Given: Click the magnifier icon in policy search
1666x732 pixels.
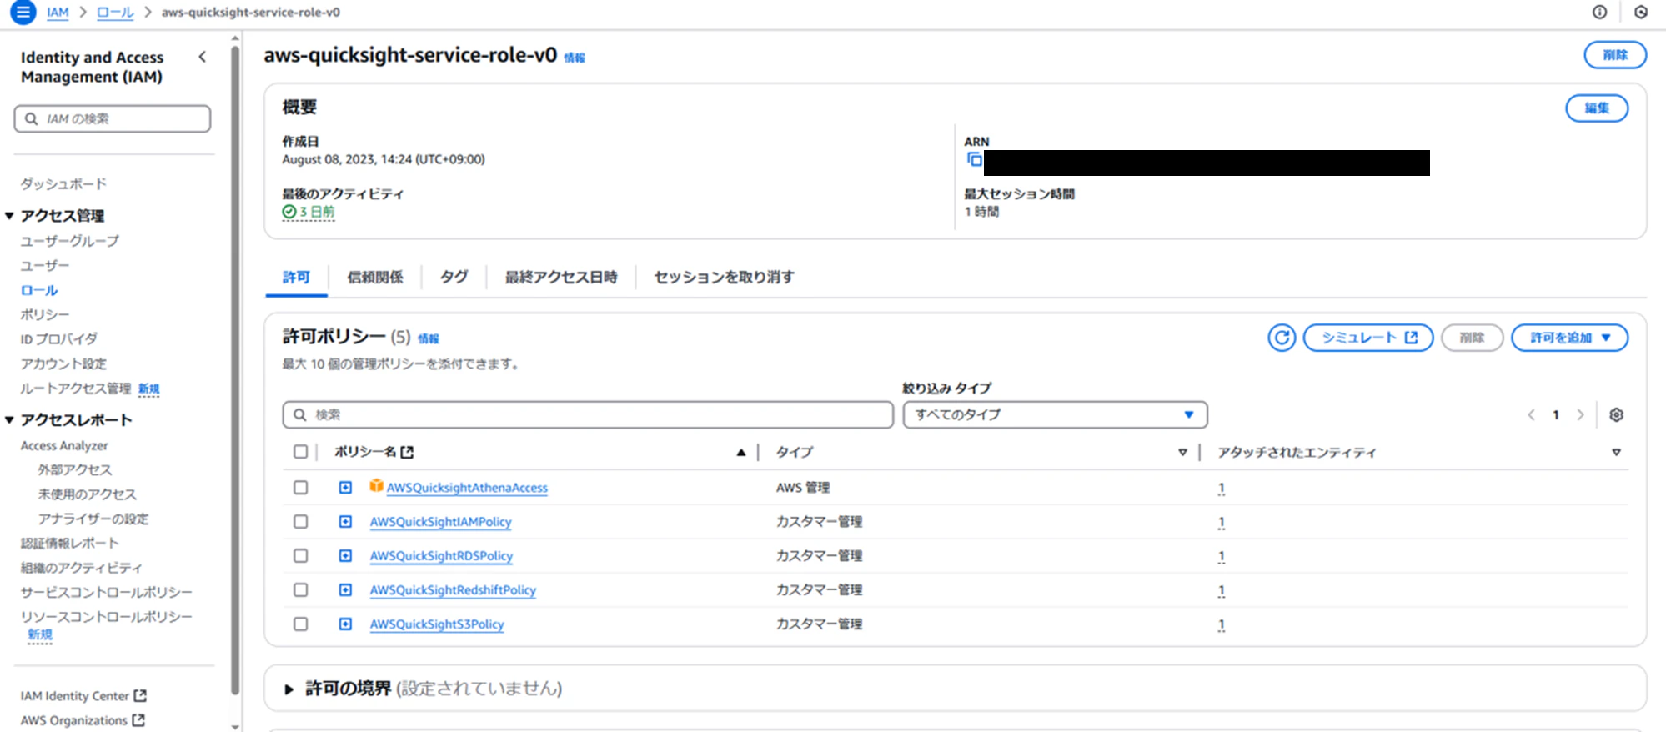Looking at the screenshot, I should (x=300, y=414).
